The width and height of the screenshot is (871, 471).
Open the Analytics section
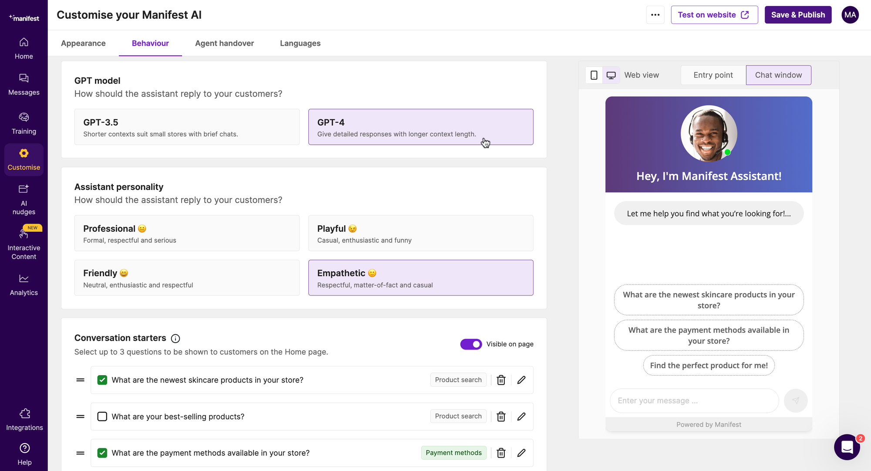click(x=24, y=283)
